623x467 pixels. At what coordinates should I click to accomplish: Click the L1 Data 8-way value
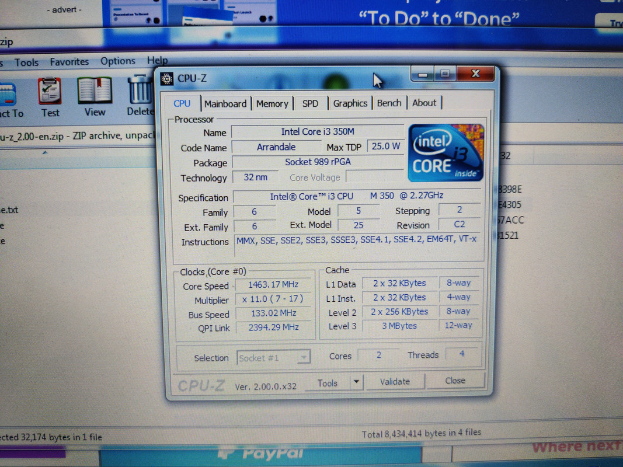click(x=458, y=283)
